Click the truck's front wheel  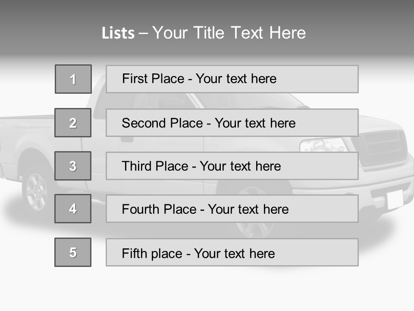[254, 229]
